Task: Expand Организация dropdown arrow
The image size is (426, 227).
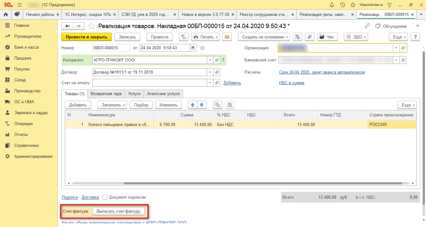Action: point(396,48)
